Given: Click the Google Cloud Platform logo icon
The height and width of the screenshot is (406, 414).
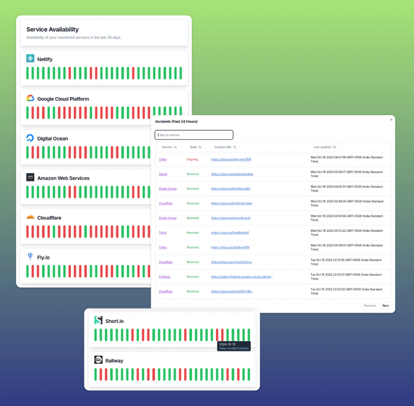Looking at the screenshot, I should point(30,98).
